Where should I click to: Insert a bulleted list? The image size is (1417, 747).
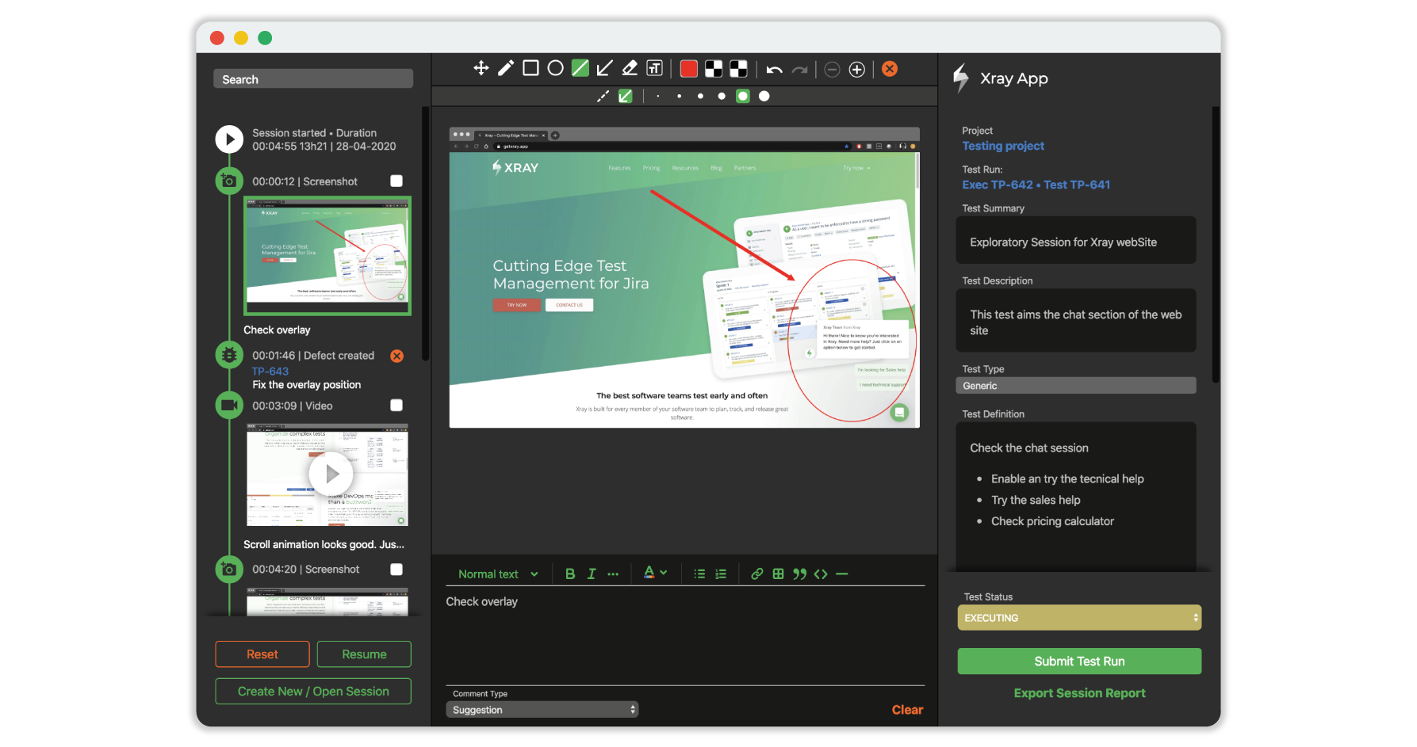click(699, 574)
